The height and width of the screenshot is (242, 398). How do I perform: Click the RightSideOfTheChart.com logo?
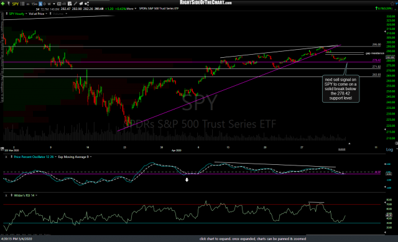pos(206,2)
